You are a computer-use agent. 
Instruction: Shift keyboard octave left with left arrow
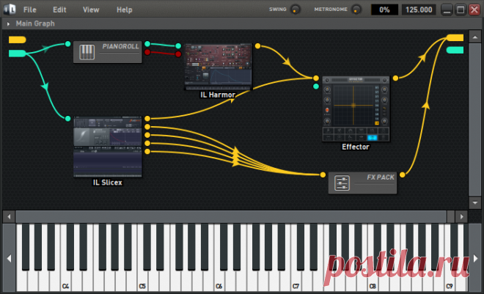(x=9, y=258)
